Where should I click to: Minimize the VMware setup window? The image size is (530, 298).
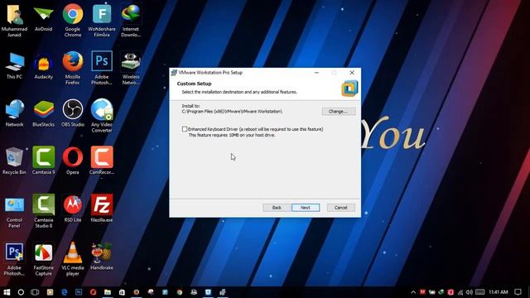click(x=316, y=73)
